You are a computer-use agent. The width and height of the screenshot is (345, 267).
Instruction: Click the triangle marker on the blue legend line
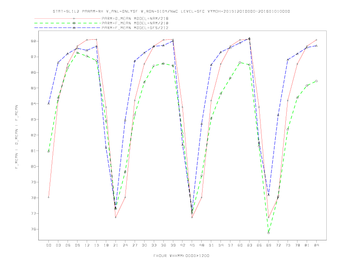[x=74, y=28]
